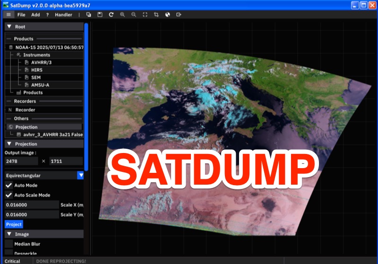
Task: Click the zoom out magnifier icon
Action: (x=134, y=15)
